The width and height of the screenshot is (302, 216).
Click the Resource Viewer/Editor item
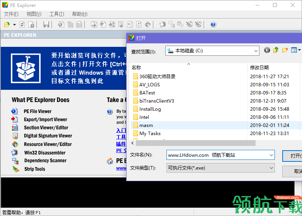(48, 144)
